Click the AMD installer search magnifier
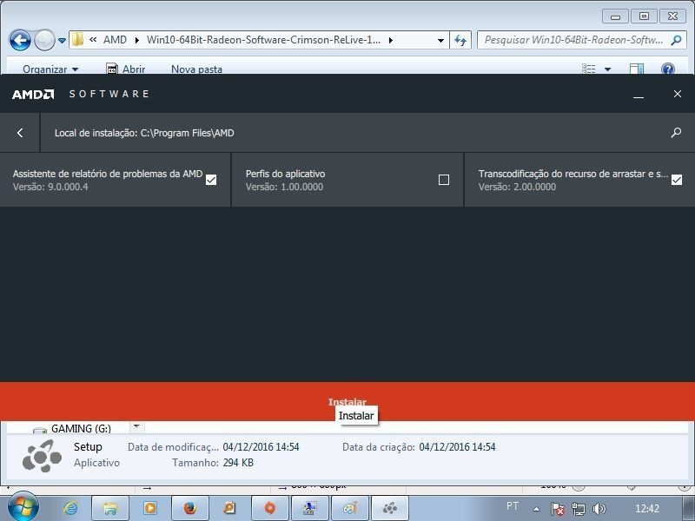The height and width of the screenshot is (521, 695). 676,133
